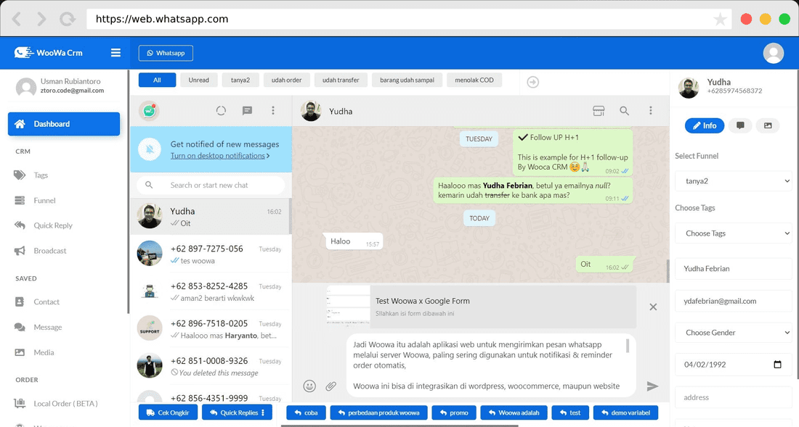This screenshot has height=427, width=799.
Task: Open the +62 897-7275-056 chat
Action: click(x=210, y=254)
